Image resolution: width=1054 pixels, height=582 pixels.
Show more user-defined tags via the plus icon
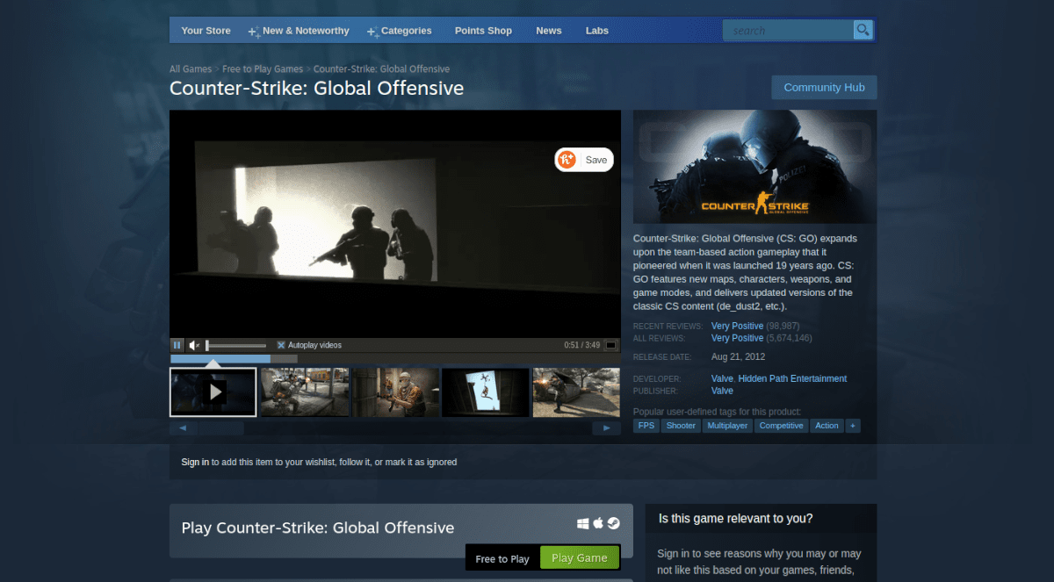click(x=853, y=425)
